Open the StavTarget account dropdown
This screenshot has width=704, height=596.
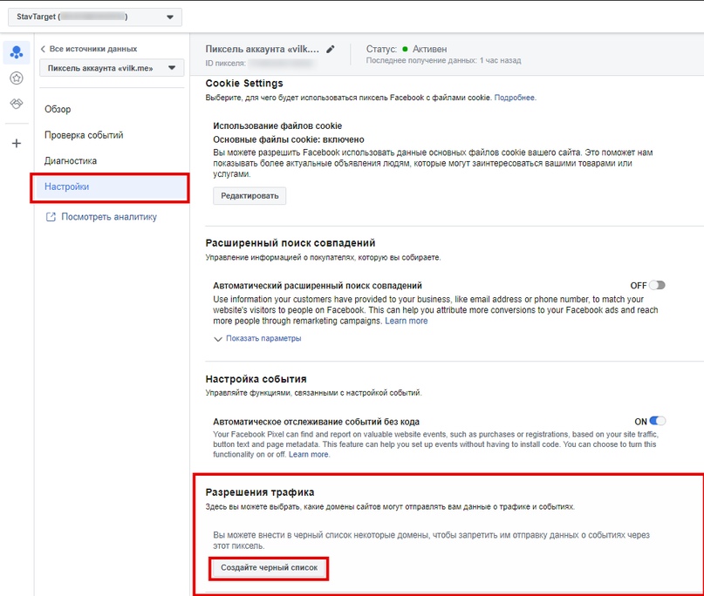[x=95, y=17]
